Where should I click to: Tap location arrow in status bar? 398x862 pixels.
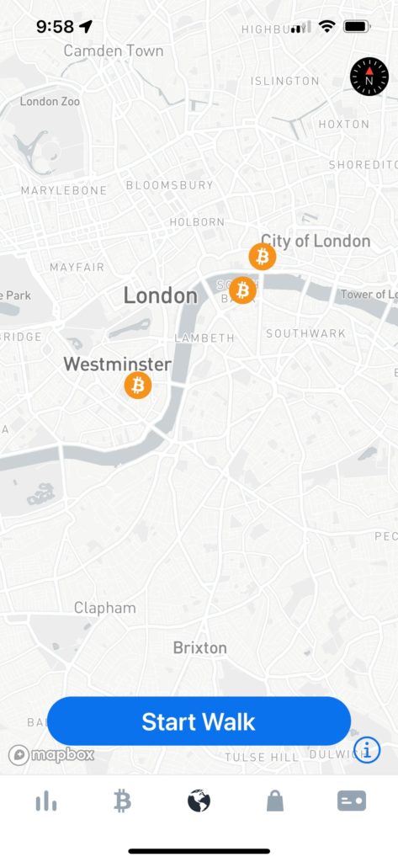point(86,26)
